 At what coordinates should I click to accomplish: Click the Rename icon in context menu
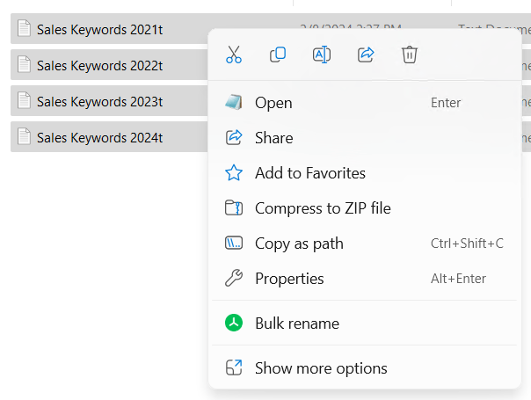(322, 55)
